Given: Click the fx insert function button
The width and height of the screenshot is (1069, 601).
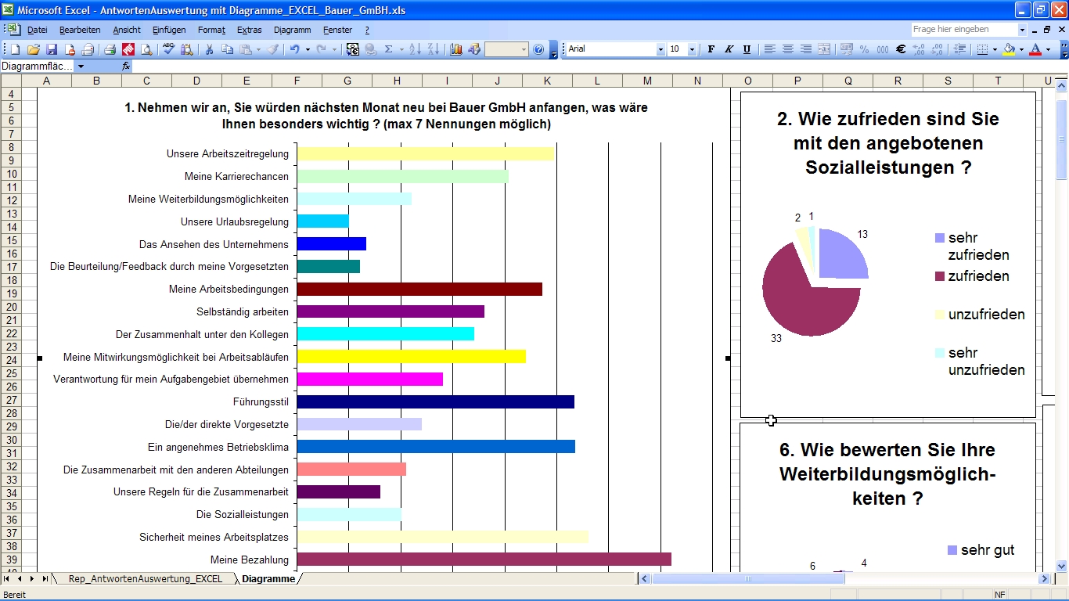Looking at the screenshot, I should [126, 67].
